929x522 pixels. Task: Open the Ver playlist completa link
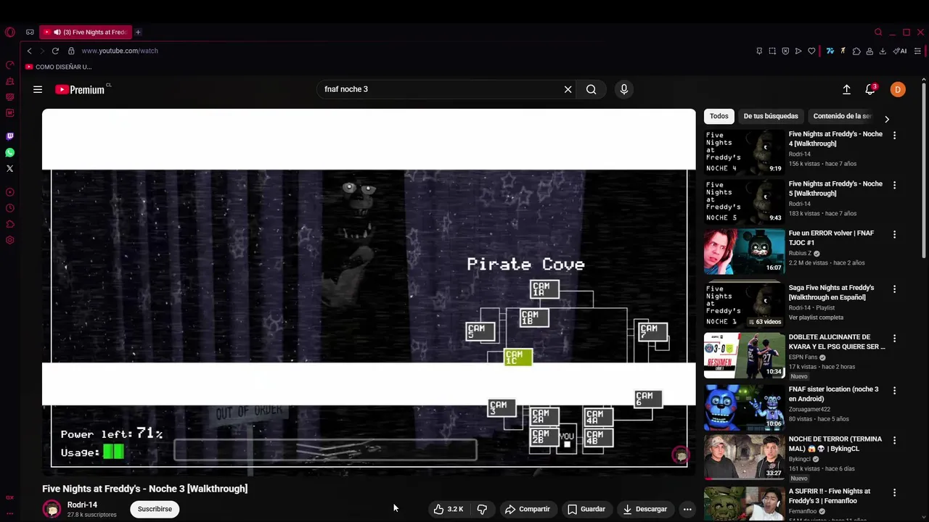[816, 318]
